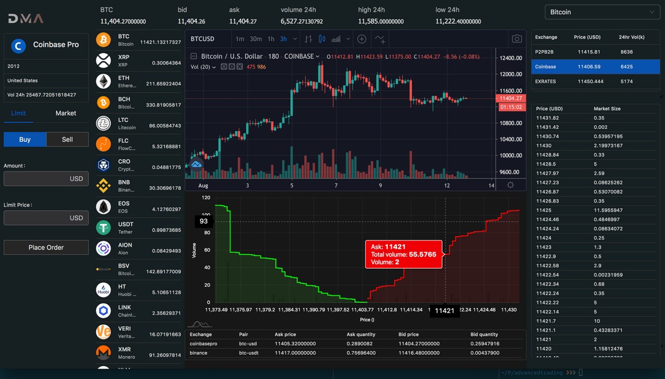
Task: Click the Ask quantity column header
Action: [x=361, y=335]
